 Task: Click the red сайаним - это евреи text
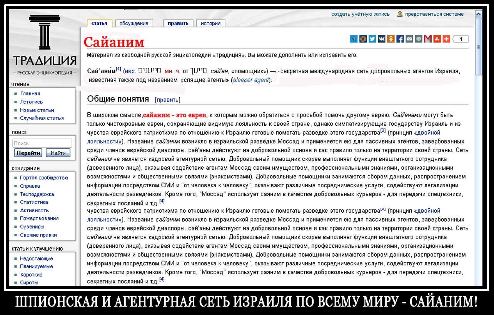tap(175, 115)
